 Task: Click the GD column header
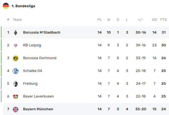[x=154, y=19]
